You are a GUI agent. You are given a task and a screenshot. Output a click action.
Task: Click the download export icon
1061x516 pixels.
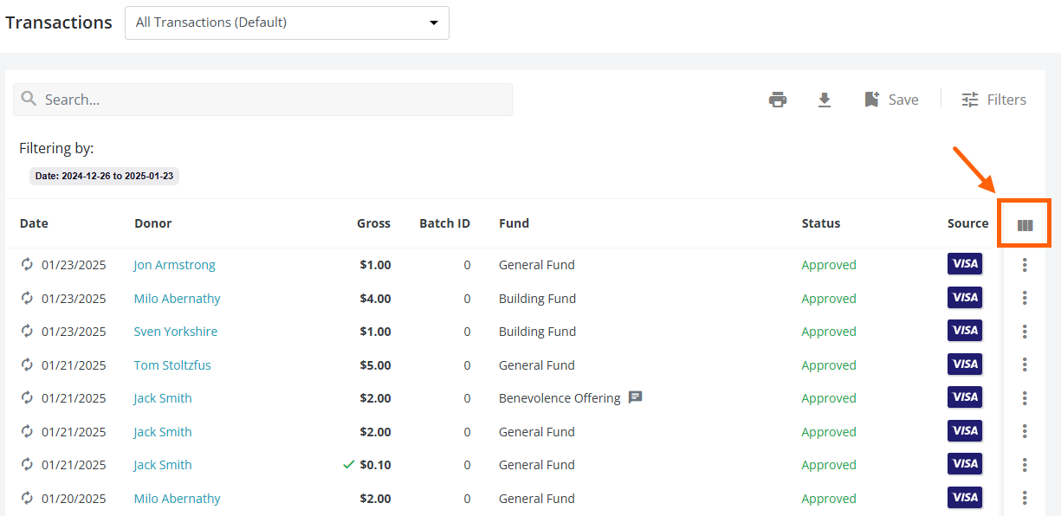pos(824,99)
